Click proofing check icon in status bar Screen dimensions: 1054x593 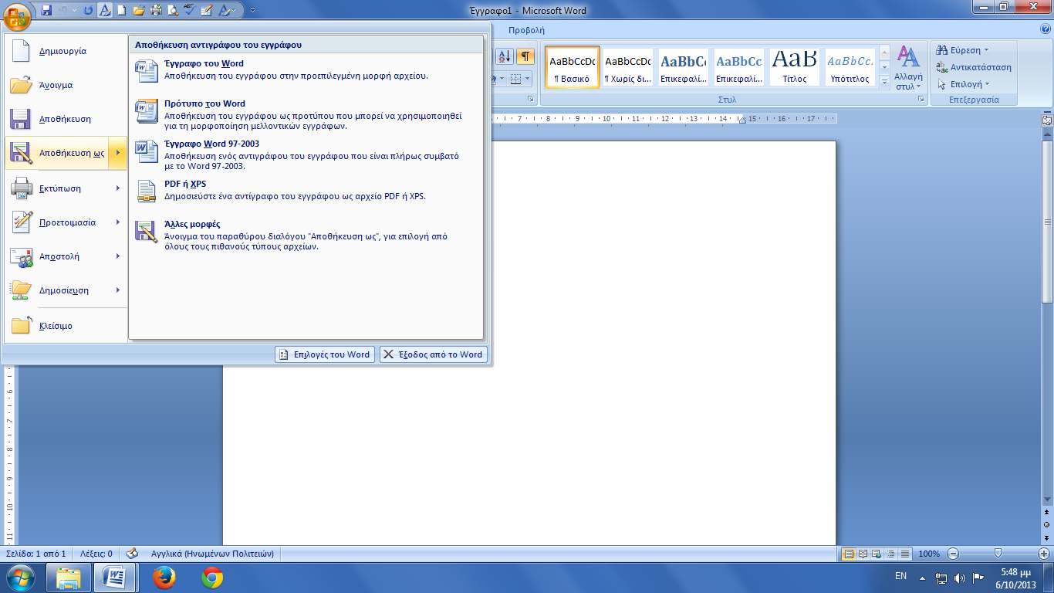tap(132, 554)
